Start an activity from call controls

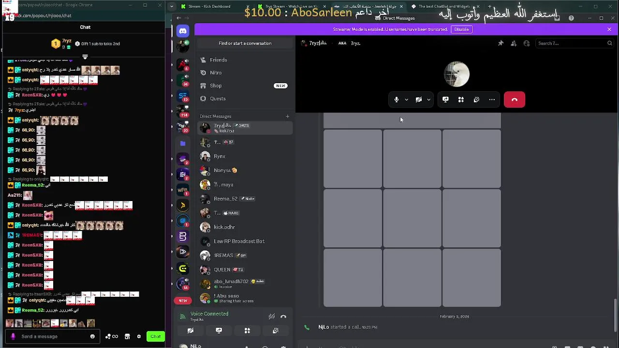[461, 100]
